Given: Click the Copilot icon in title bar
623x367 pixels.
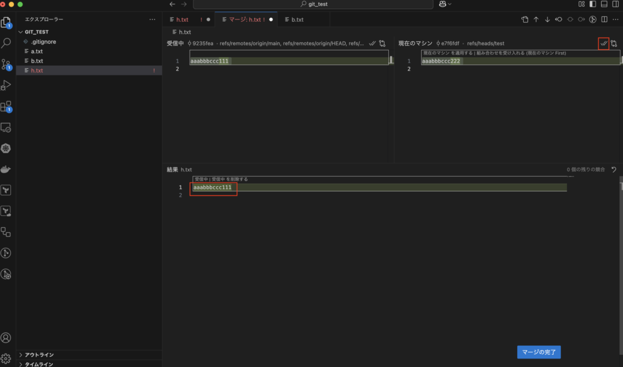Looking at the screenshot, I should tap(442, 4).
